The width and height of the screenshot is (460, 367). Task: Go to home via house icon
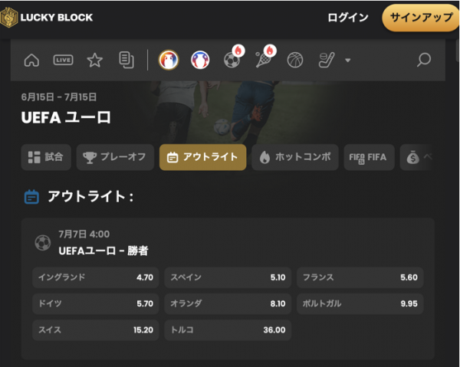pos(31,61)
